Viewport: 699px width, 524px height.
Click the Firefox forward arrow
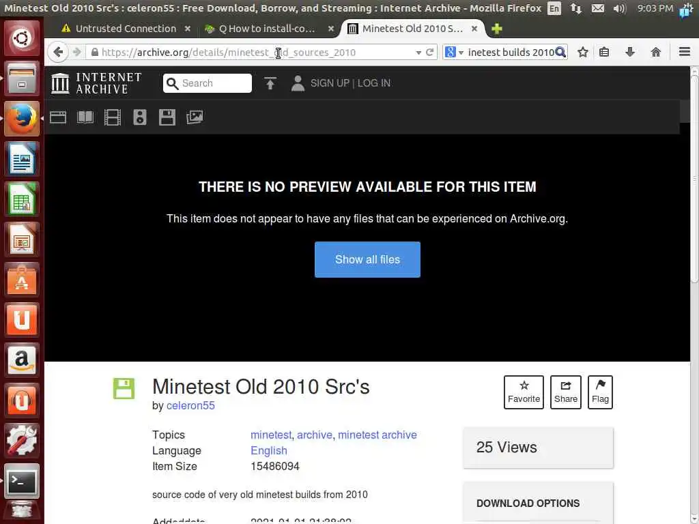tap(76, 52)
